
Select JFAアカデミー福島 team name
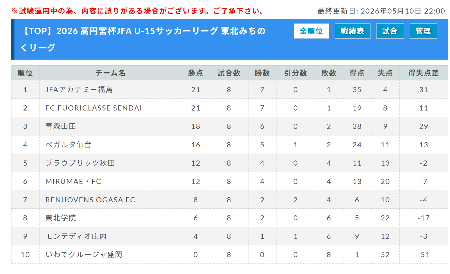point(79,89)
